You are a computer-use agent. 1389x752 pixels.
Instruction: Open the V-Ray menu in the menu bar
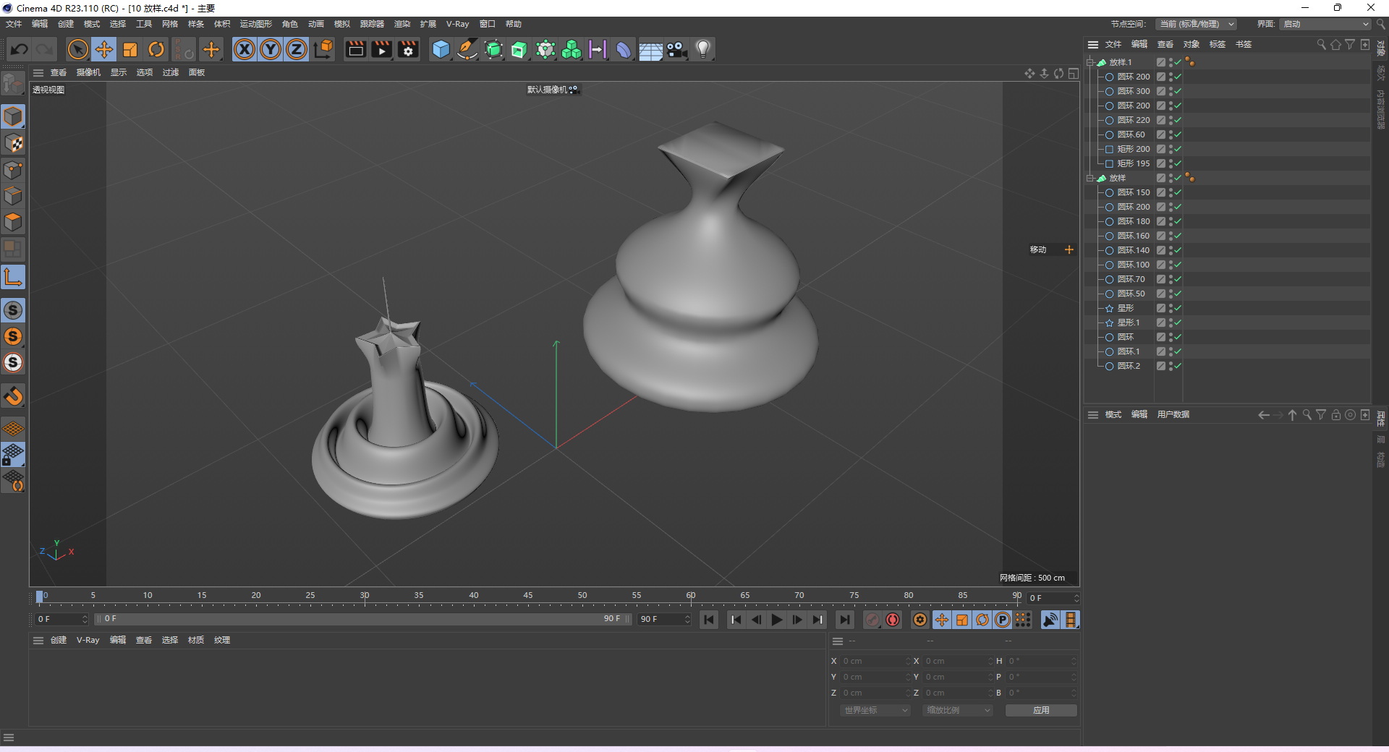[x=457, y=24]
